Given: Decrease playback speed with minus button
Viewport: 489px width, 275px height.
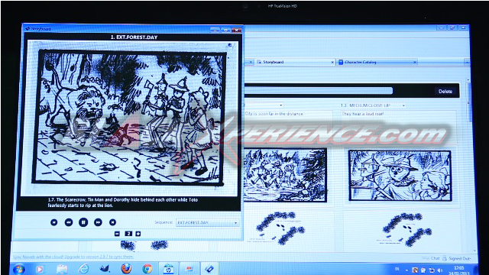Looking at the screenshot, I should coord(117,234).
